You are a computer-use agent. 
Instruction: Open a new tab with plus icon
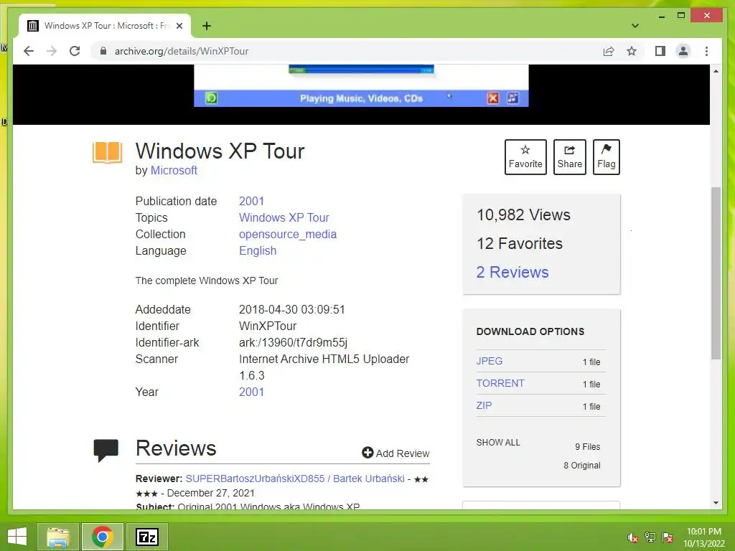[207, 26]
